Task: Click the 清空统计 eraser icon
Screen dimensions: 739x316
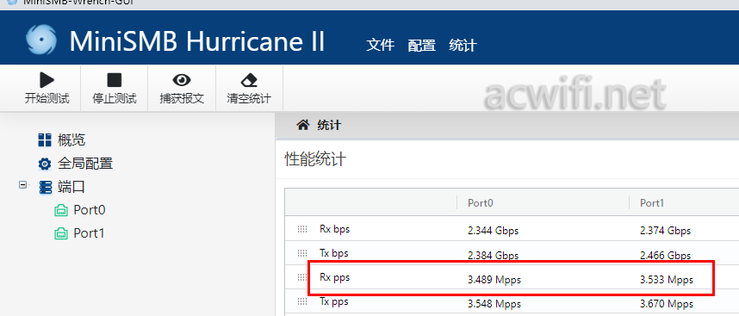Action: click(249, 80)
